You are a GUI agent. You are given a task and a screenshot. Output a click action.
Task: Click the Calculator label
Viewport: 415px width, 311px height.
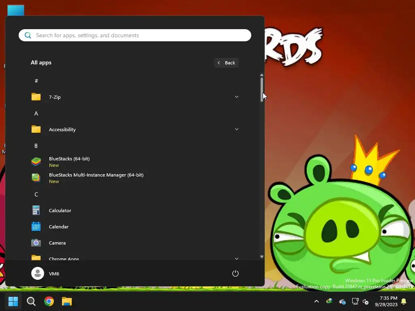pyautogui.click(x=60, y=211)
